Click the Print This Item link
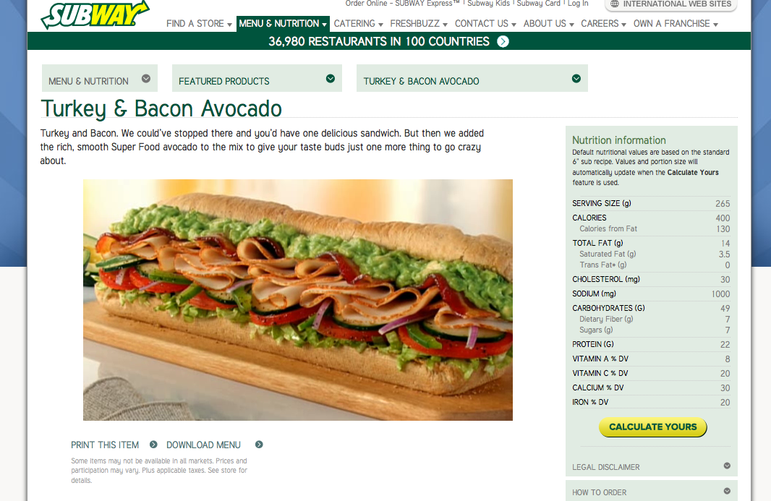 coord(105,445)
